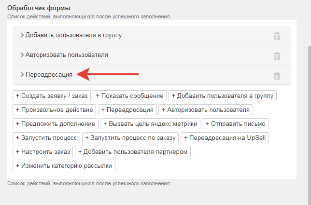Add '+ Произвольное действие' action
The height and width of the screenshot is (205, 311).
coord(55,109)
